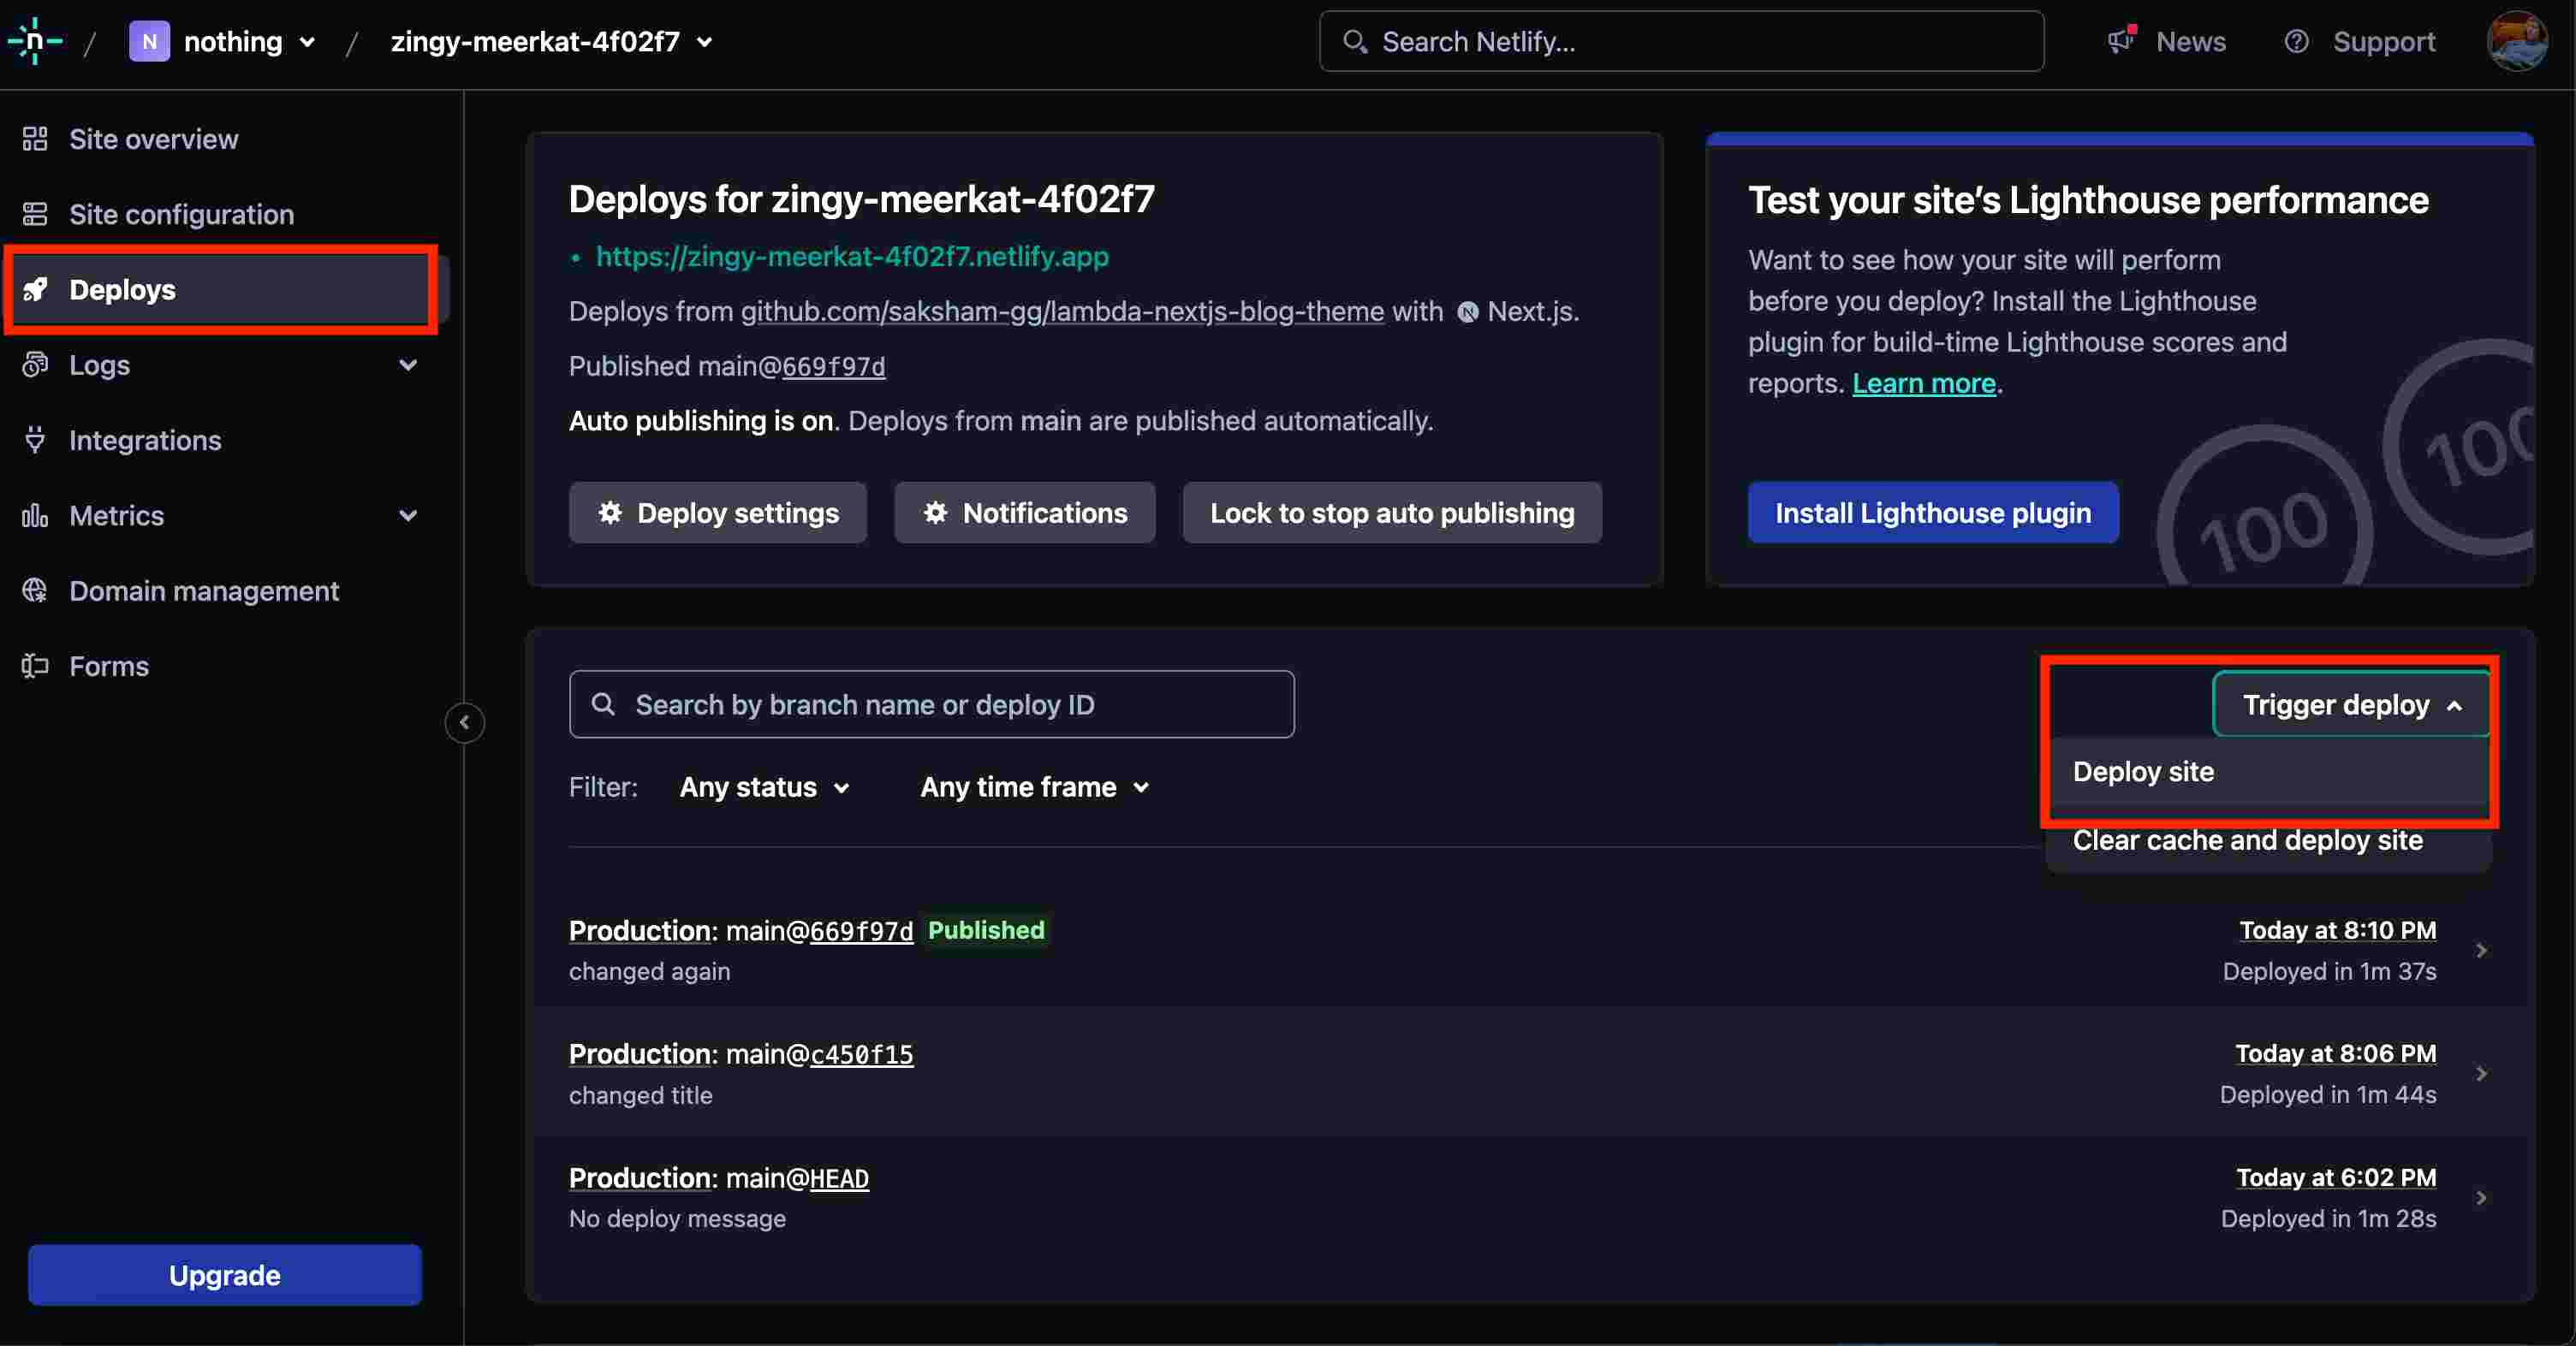Open the user profile avatar
2576x1346 pixels.
click(2516, 41)
